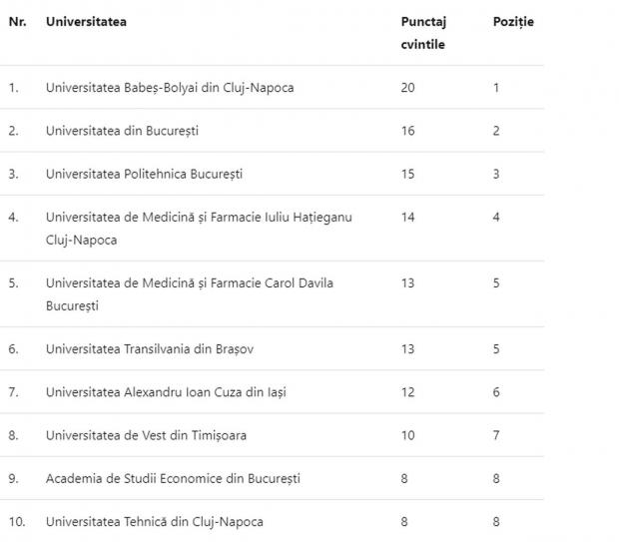
Task: Click row number 10. in the table
Action: [17, 521]
